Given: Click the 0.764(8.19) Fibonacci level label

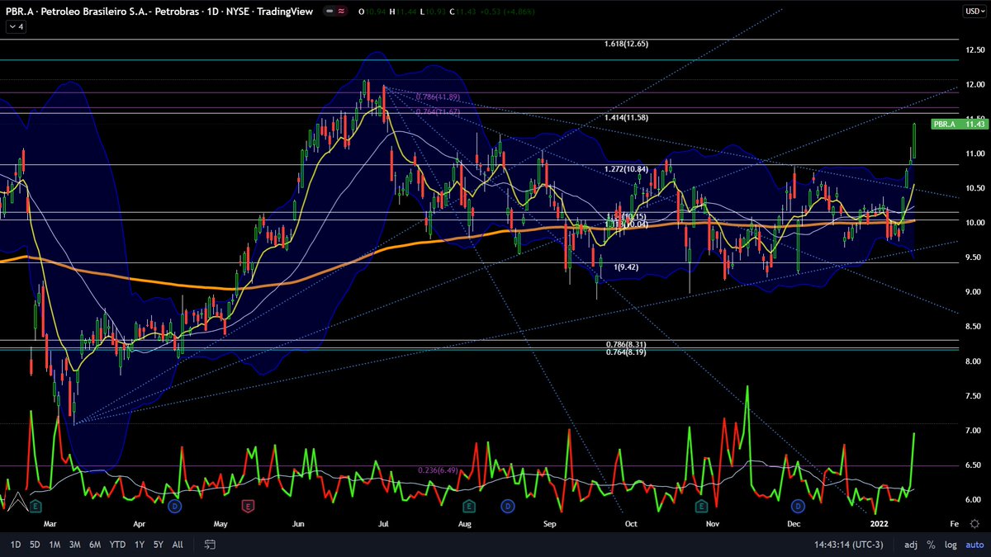Looking at the screenshot, I should point(626,352).
